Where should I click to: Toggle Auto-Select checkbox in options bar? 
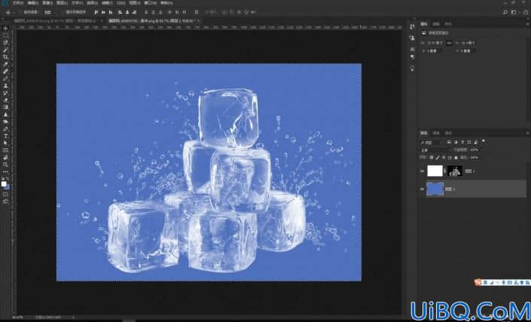tap(21, 12)
